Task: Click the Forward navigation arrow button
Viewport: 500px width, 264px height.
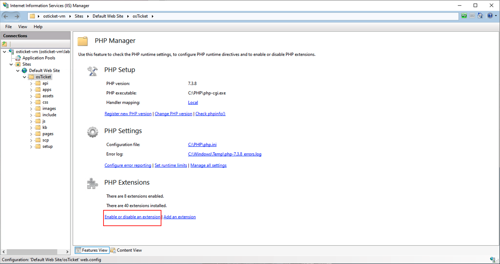Action: [17, 16]
